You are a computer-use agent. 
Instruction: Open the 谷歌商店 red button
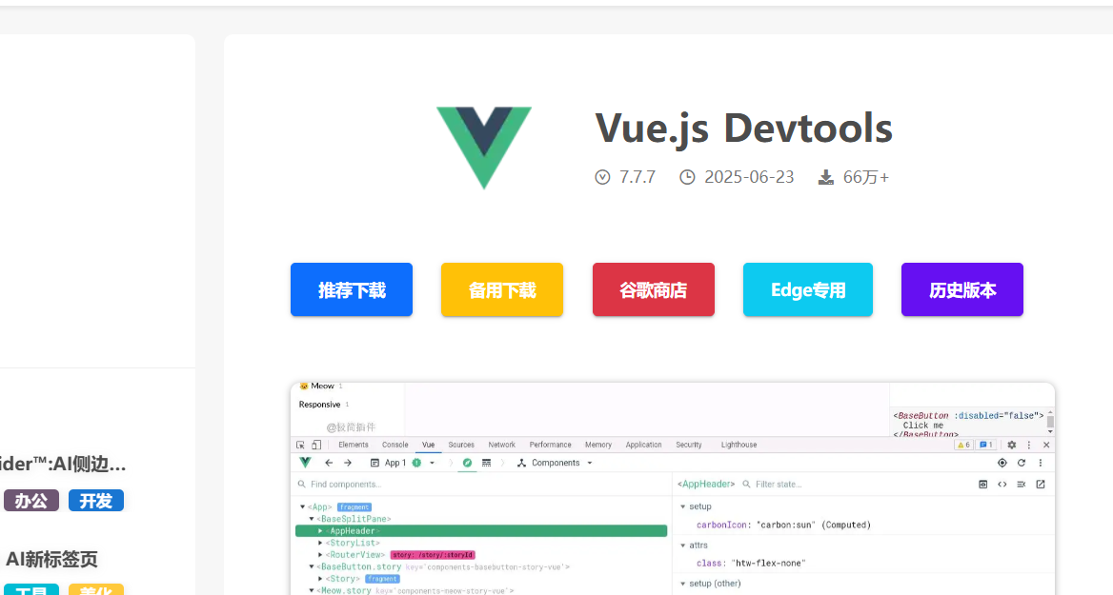[653, 289]
